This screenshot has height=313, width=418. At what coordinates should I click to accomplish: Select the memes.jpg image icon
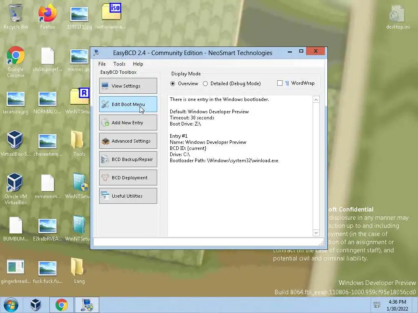(79, 60)
